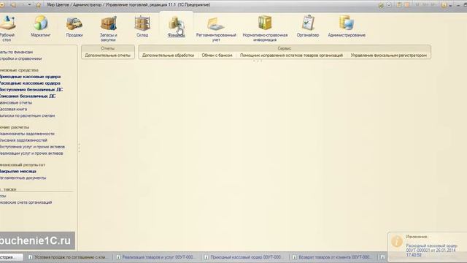Open Закрытие месяца link
The image size is (467, 263).
18,171
